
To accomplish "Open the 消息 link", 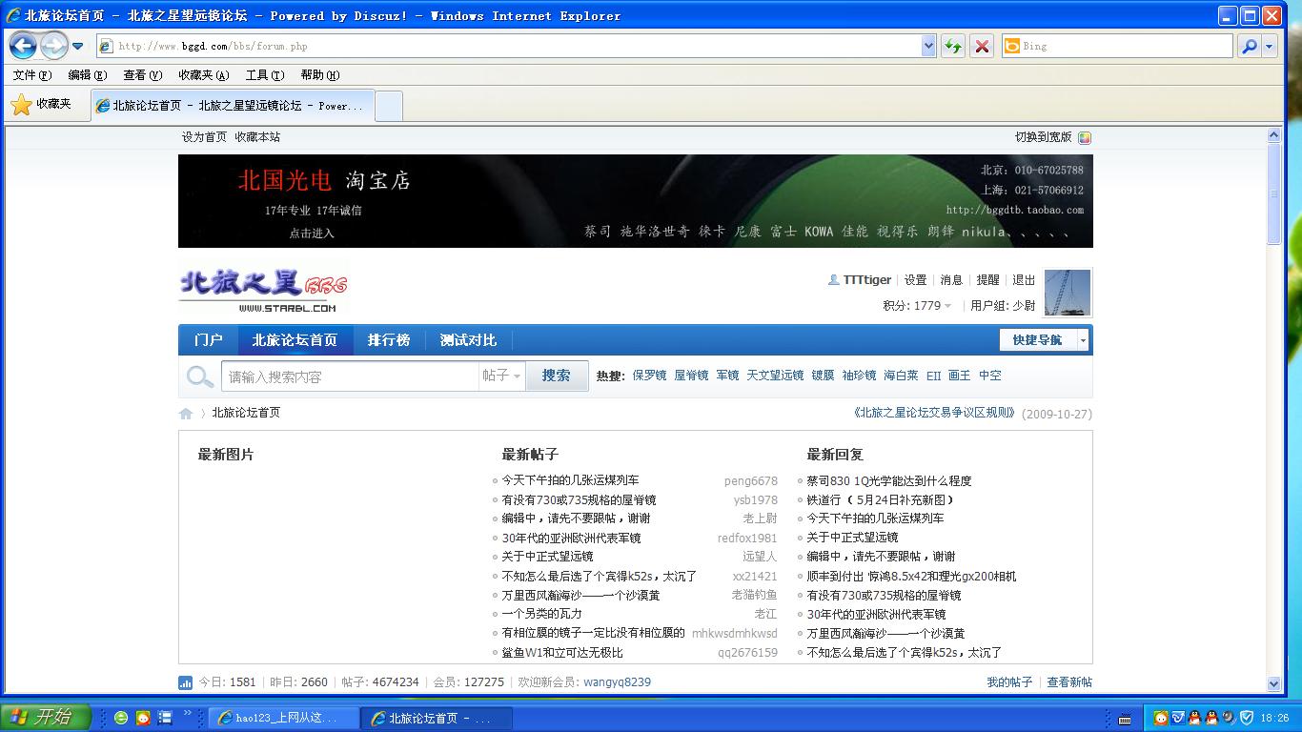I will click(952, 280).
